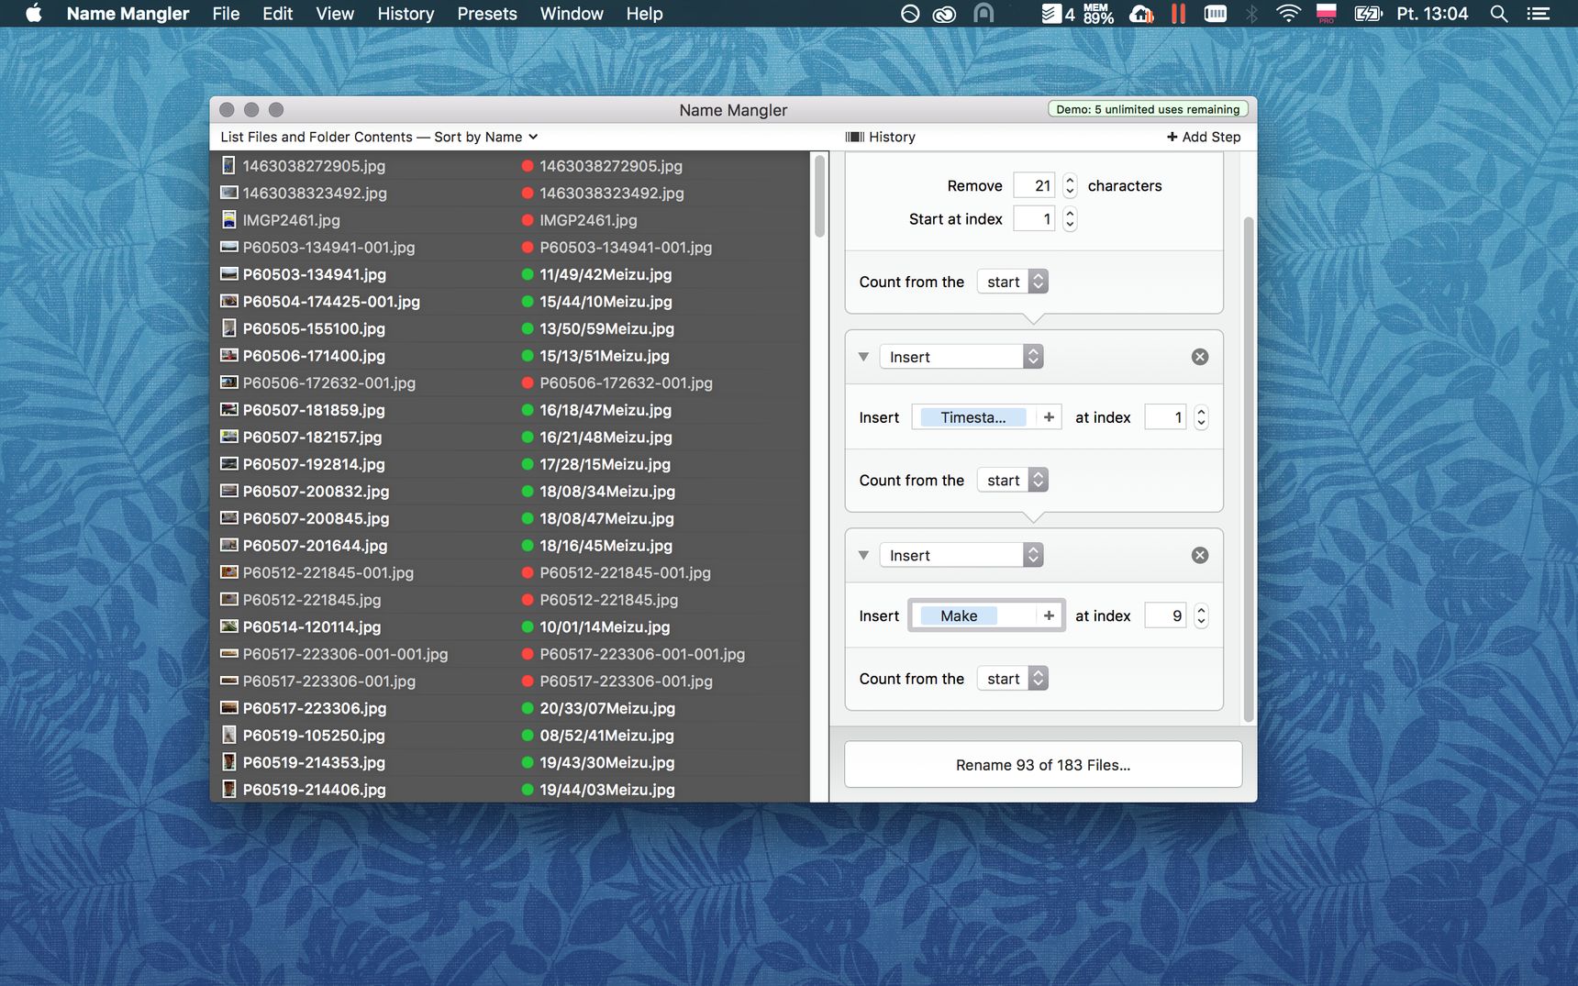Select file P60514-120114.jpg in list
The image size is (1578, 986).
312,627
